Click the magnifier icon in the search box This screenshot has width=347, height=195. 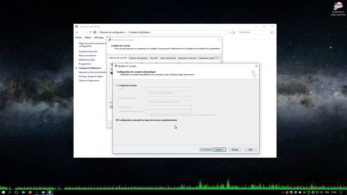(272, 32)
